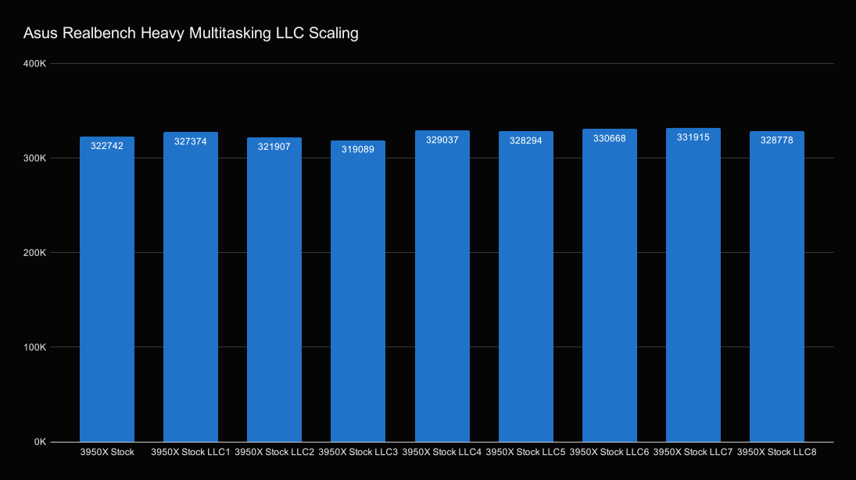Screen dimensions: 856x480
Task: Click the "3950X Stock LLC1" x-axis label
Action: (191, 452)
